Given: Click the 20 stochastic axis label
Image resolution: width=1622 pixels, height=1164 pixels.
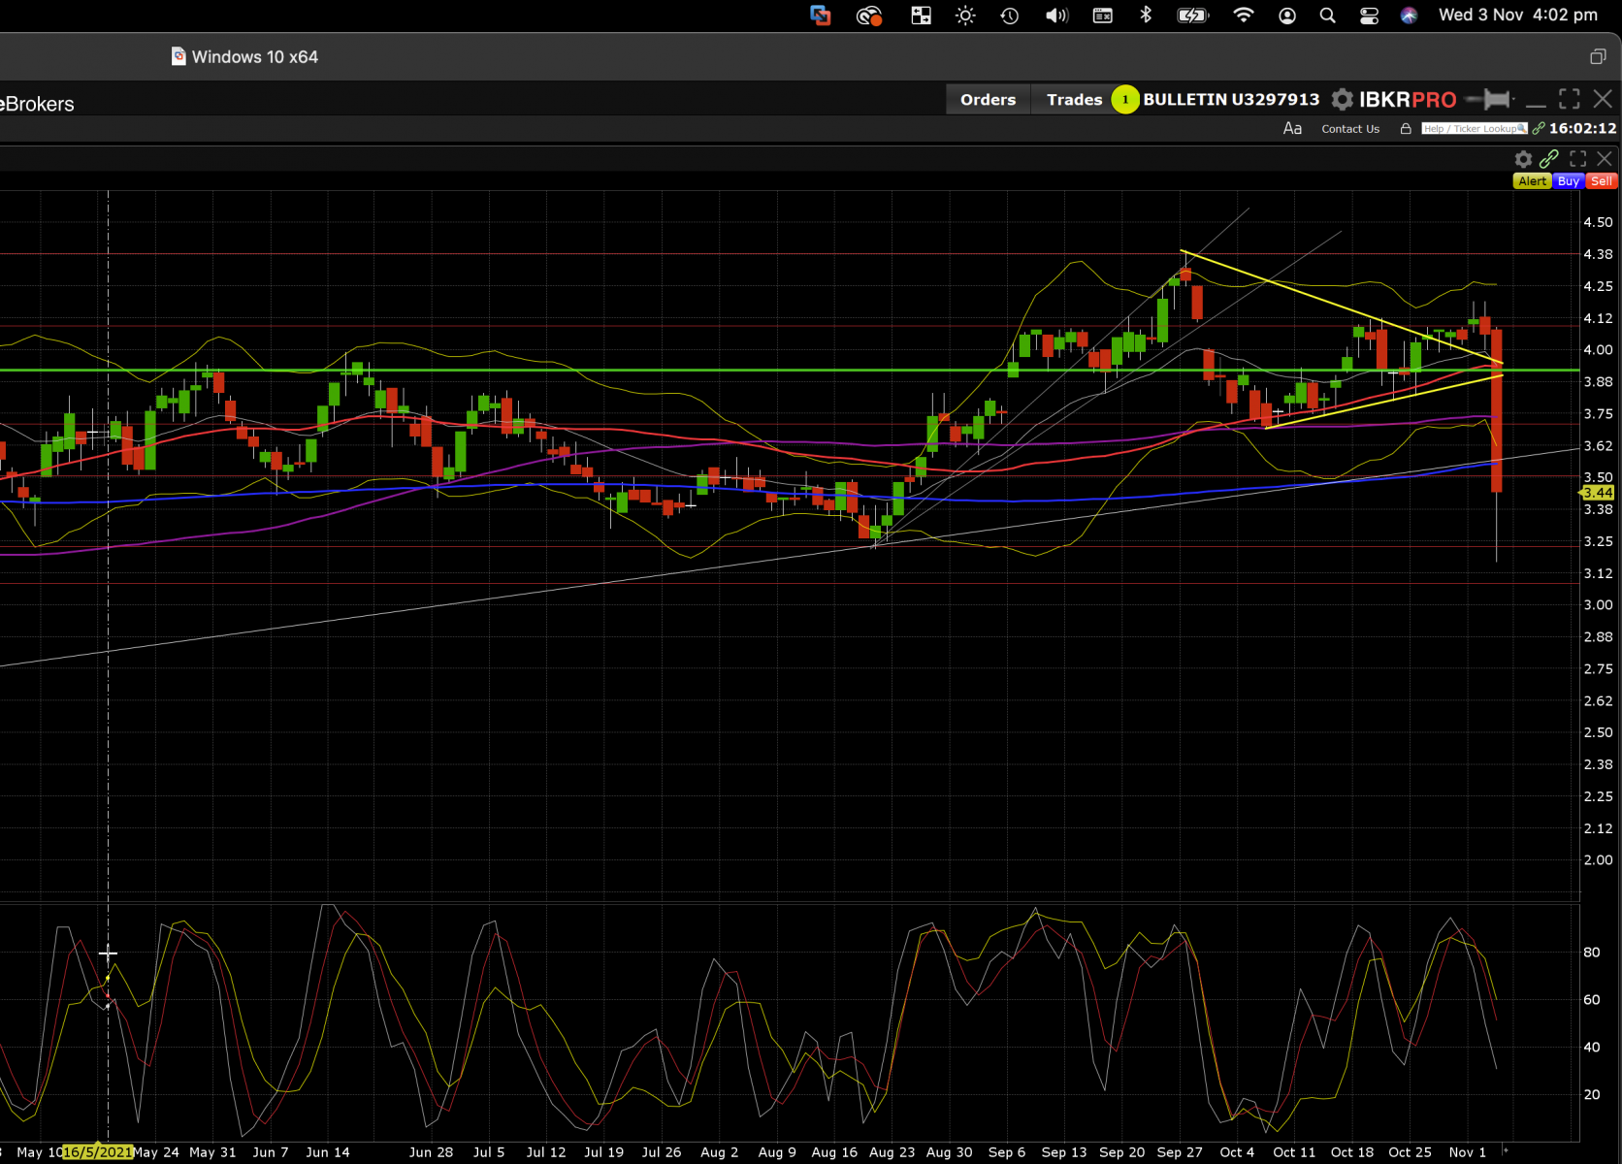Looking at the screenshot, I should 1592,1095.
